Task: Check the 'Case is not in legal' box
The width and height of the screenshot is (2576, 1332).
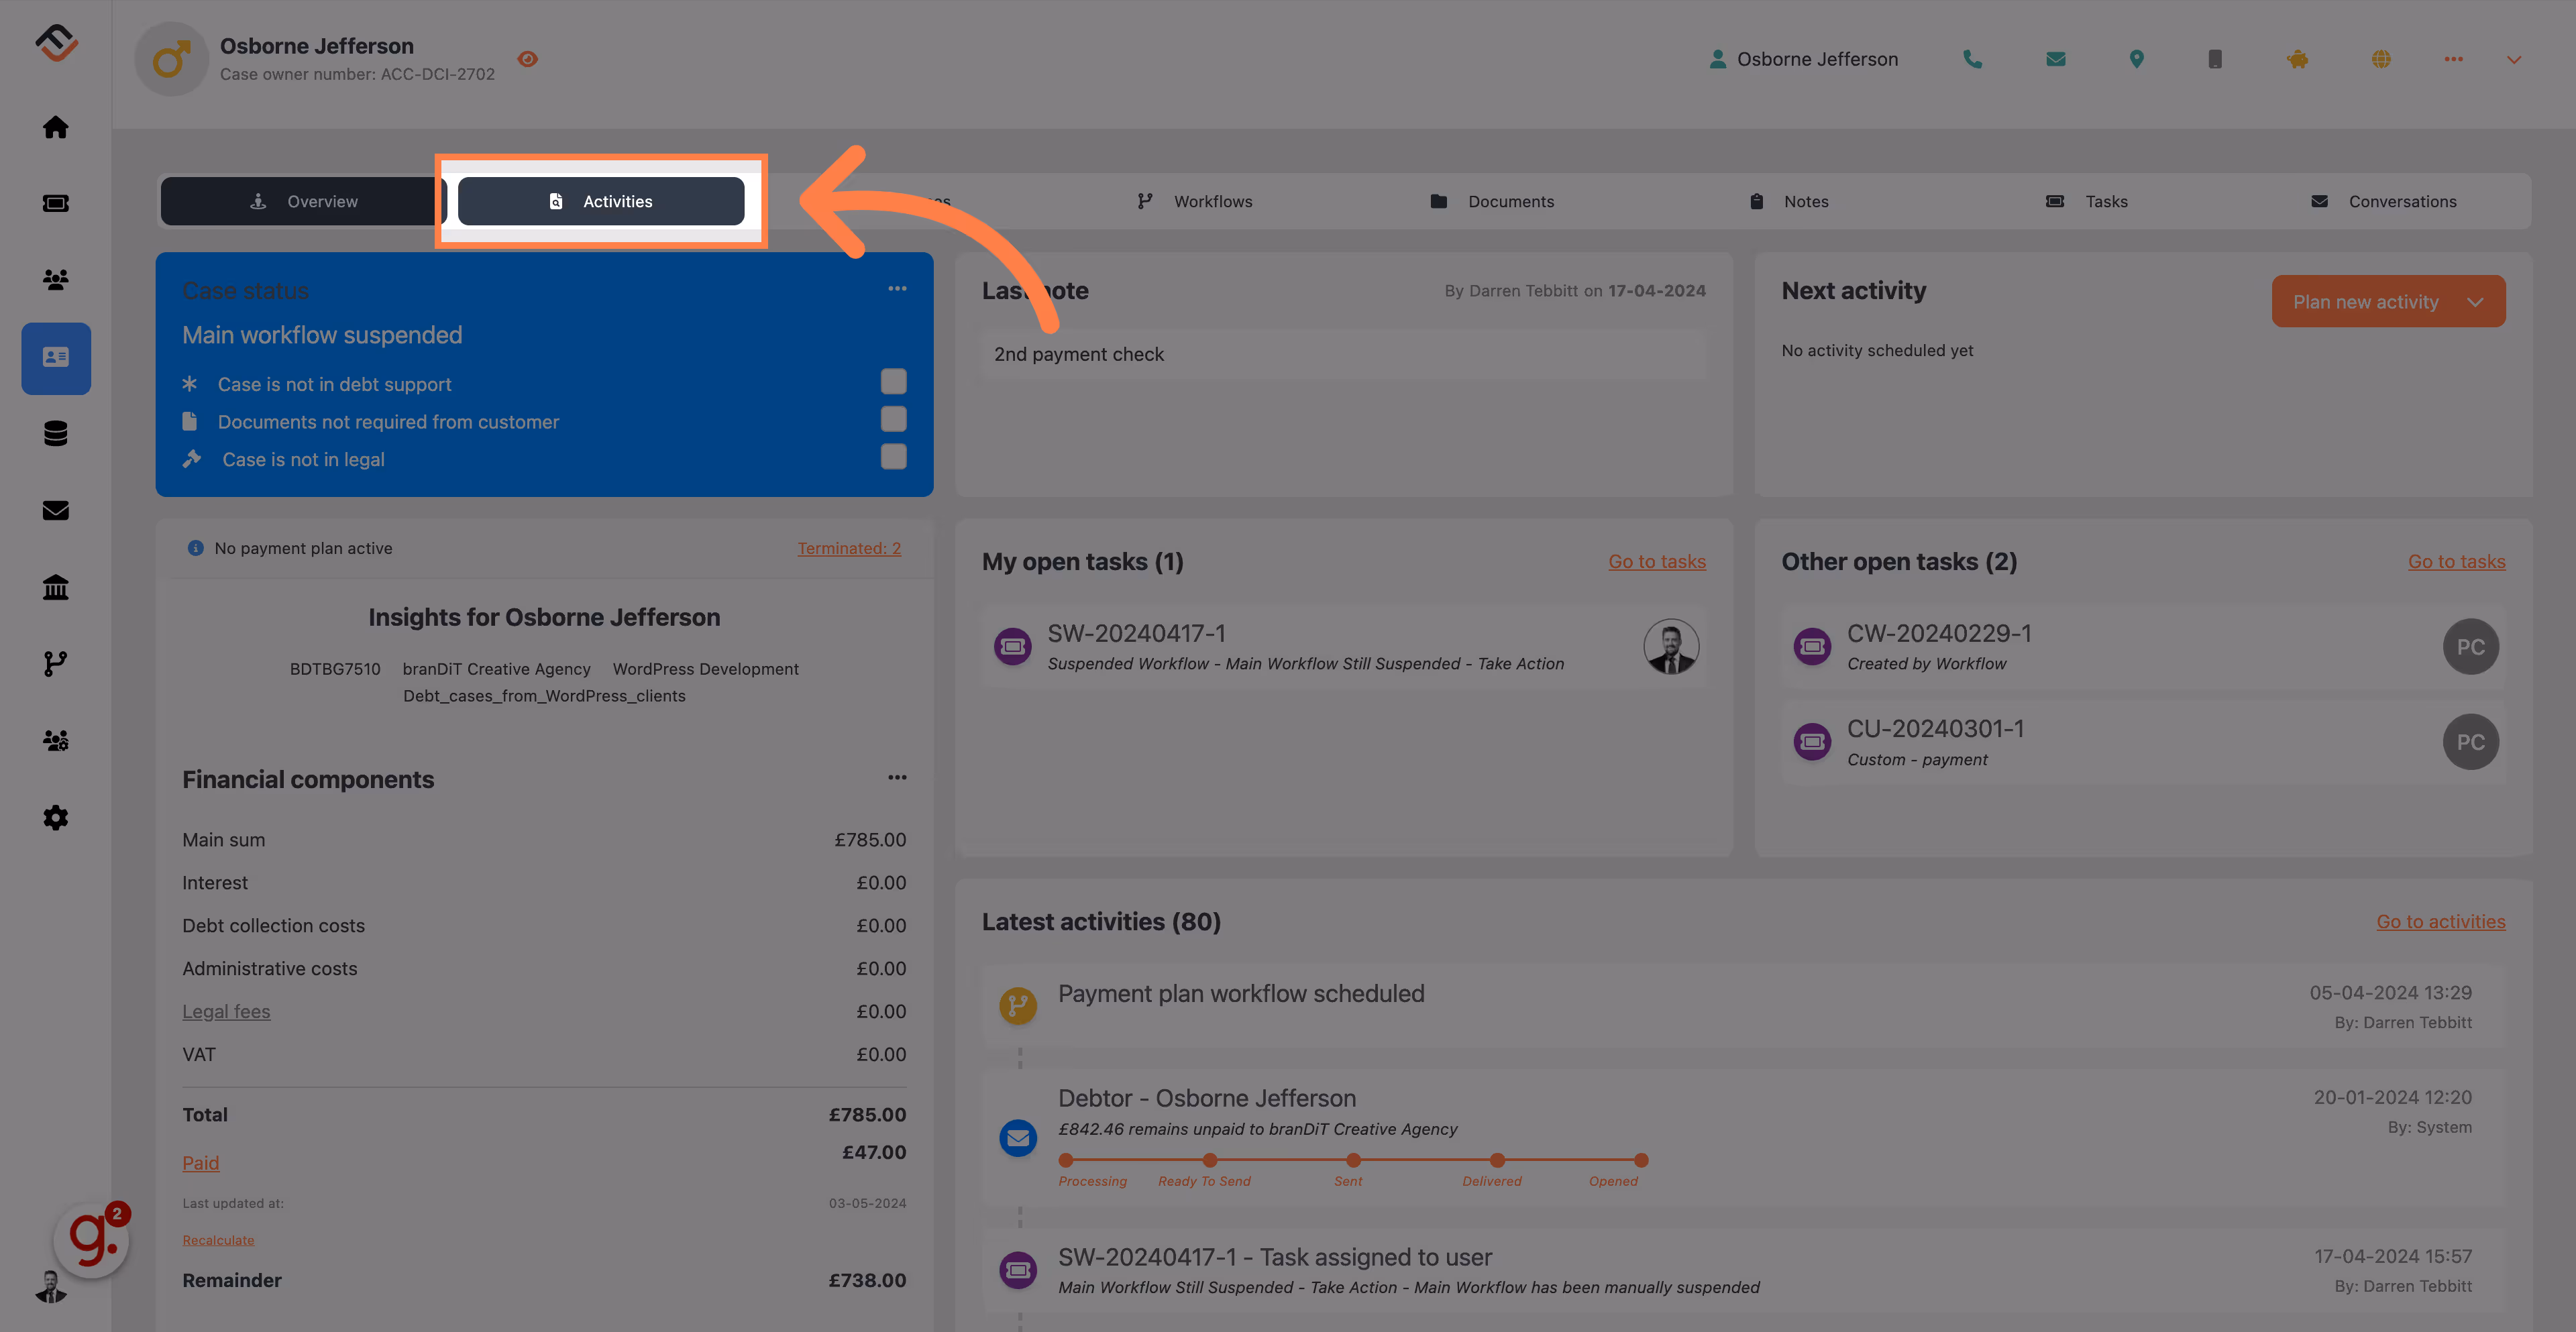Action: pos(893,457)
